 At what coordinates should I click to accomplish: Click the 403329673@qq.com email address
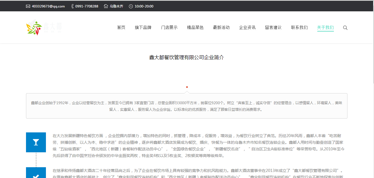point(48,6)
